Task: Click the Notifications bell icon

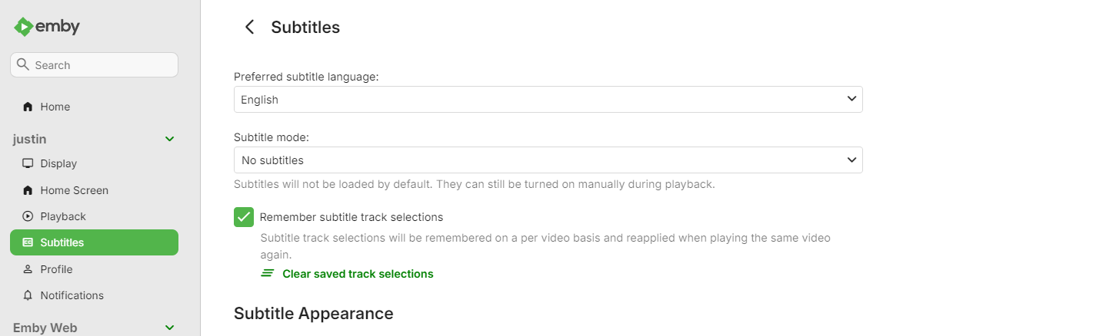Action: point(28,295)
